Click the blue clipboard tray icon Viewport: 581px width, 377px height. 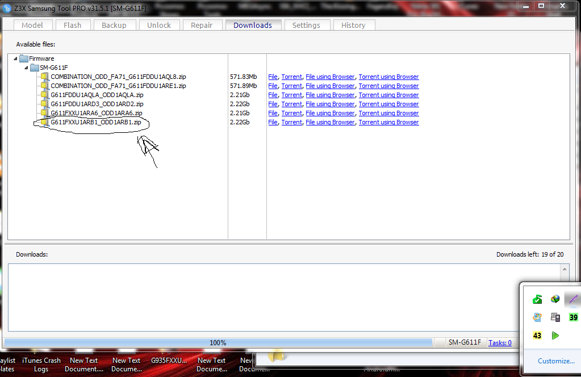[x=537, y=317]
